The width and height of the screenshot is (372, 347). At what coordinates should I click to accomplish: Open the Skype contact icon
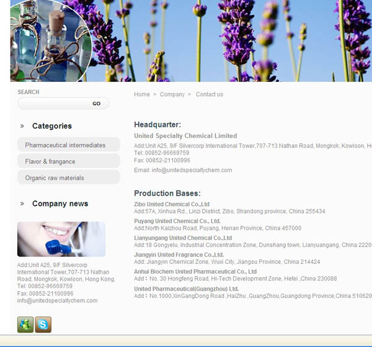[x=43, y=325]
